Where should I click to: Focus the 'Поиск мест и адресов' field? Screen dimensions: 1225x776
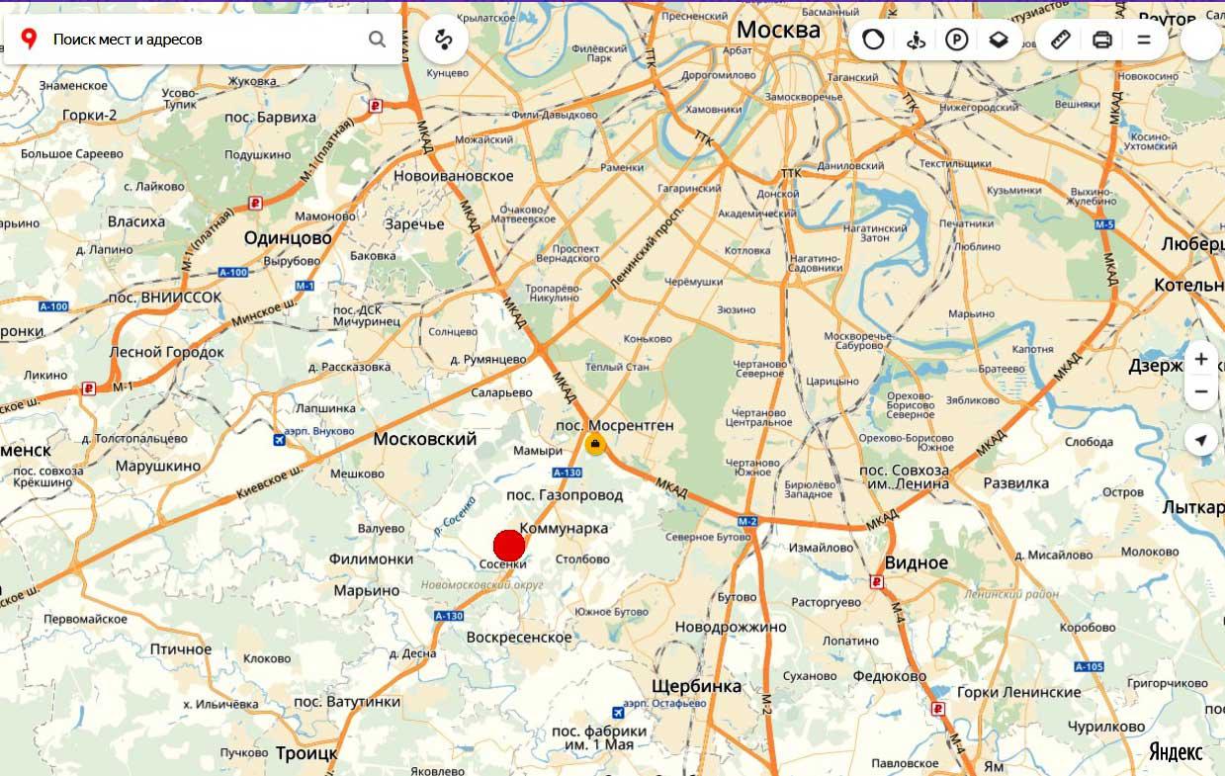tap(203, 40)
